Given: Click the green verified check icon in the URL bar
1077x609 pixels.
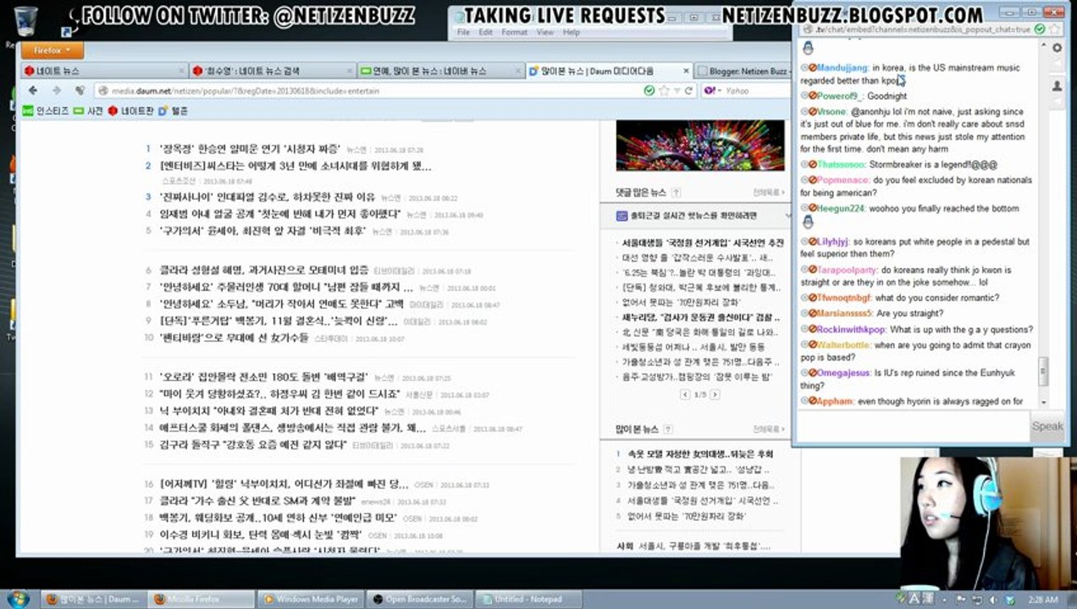Looking at the screenshot, I should (649, 91).
